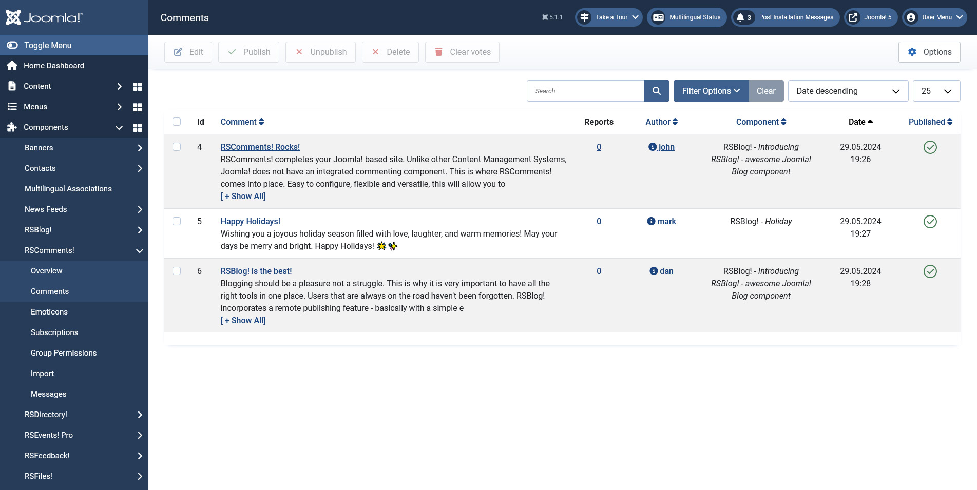Open the 'RSComments! Rocks!' comment link
Screen dimensions: 977x490
[260, 147]
